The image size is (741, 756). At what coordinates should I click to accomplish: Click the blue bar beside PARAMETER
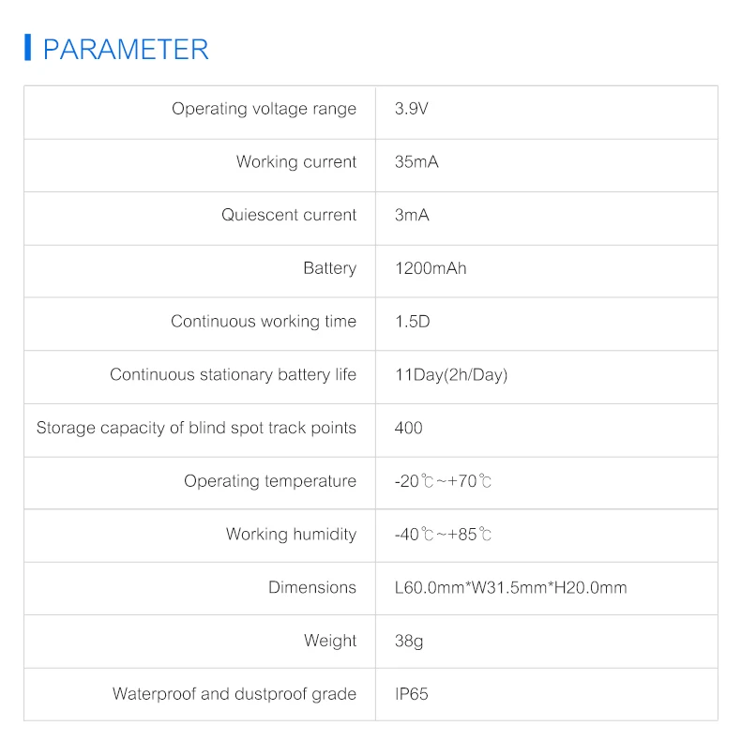(28, 48)
